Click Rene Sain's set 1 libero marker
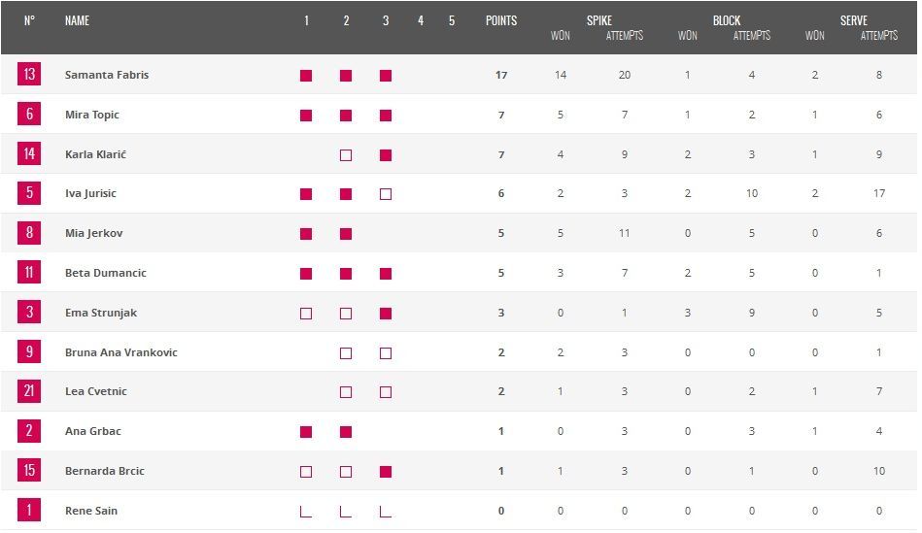The image size is (922, 533). 306,511
